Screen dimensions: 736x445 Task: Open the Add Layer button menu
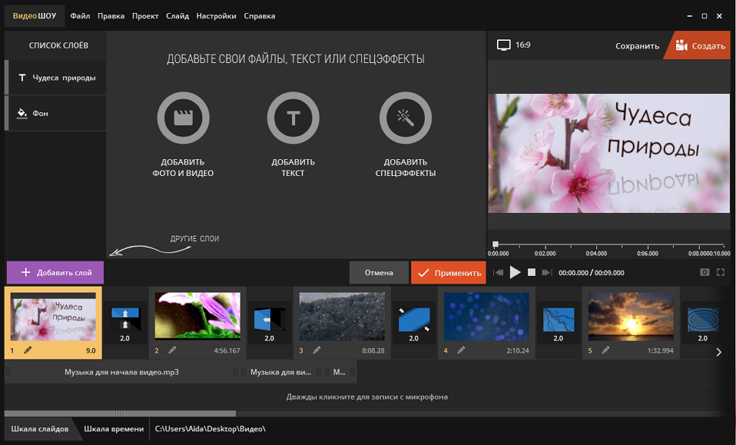(55, 272)
